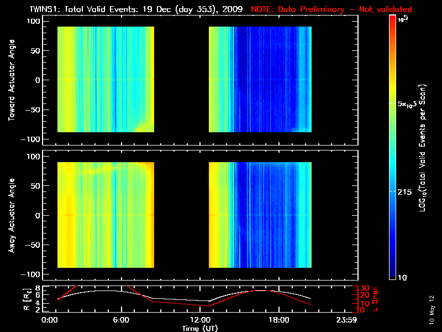Click the "Toward Actuator Angle" axis label
The height and width of the screenshot is (332, 442).
[x=10, y=81]
